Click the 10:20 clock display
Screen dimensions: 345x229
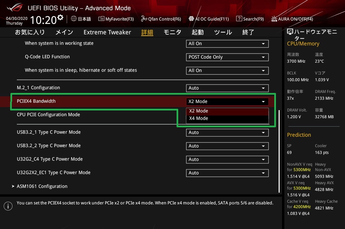(43, 20)
